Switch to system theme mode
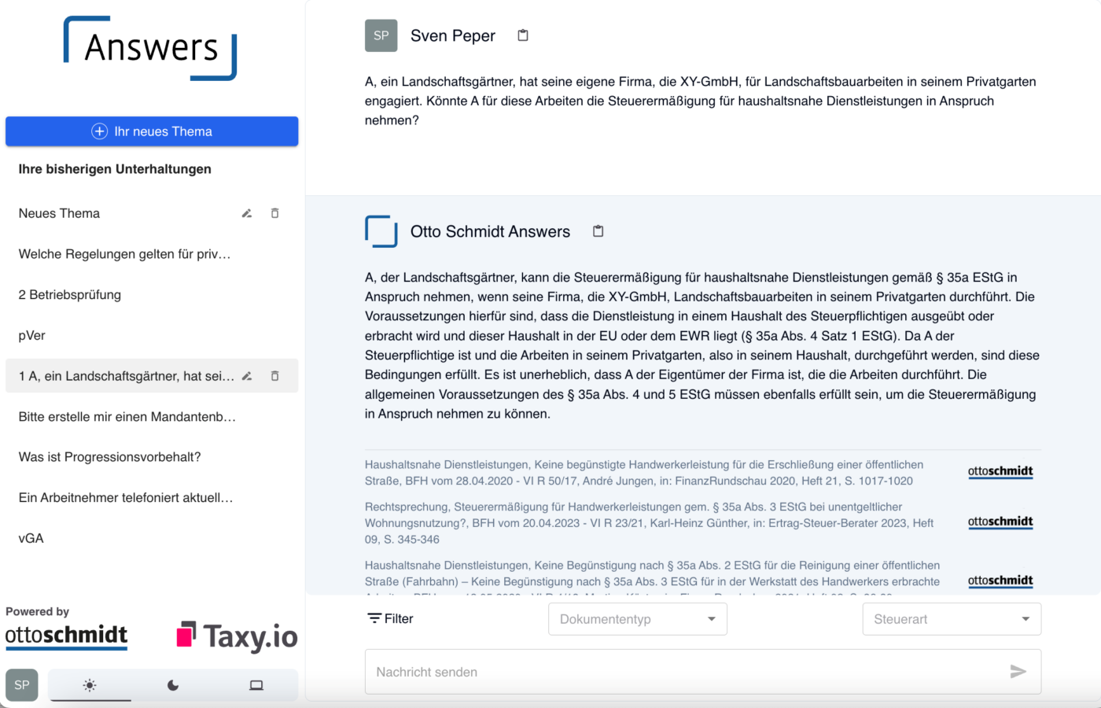The width and height of the screenshot is (1101, 708). [x=256, y=685]
